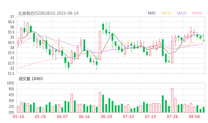
Task: Click the 06-07 date label
Action: (x=62, y=117)
